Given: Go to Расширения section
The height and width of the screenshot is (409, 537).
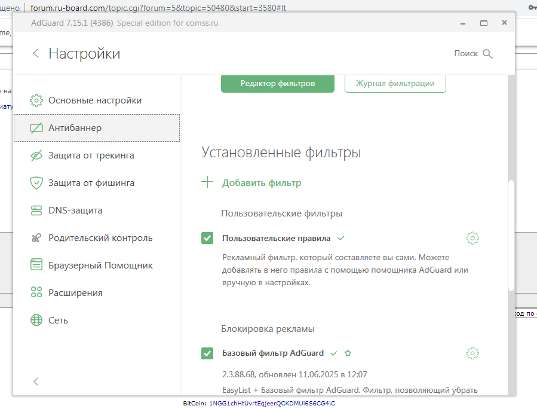Looking at the screenshot, I should [97, 292].
